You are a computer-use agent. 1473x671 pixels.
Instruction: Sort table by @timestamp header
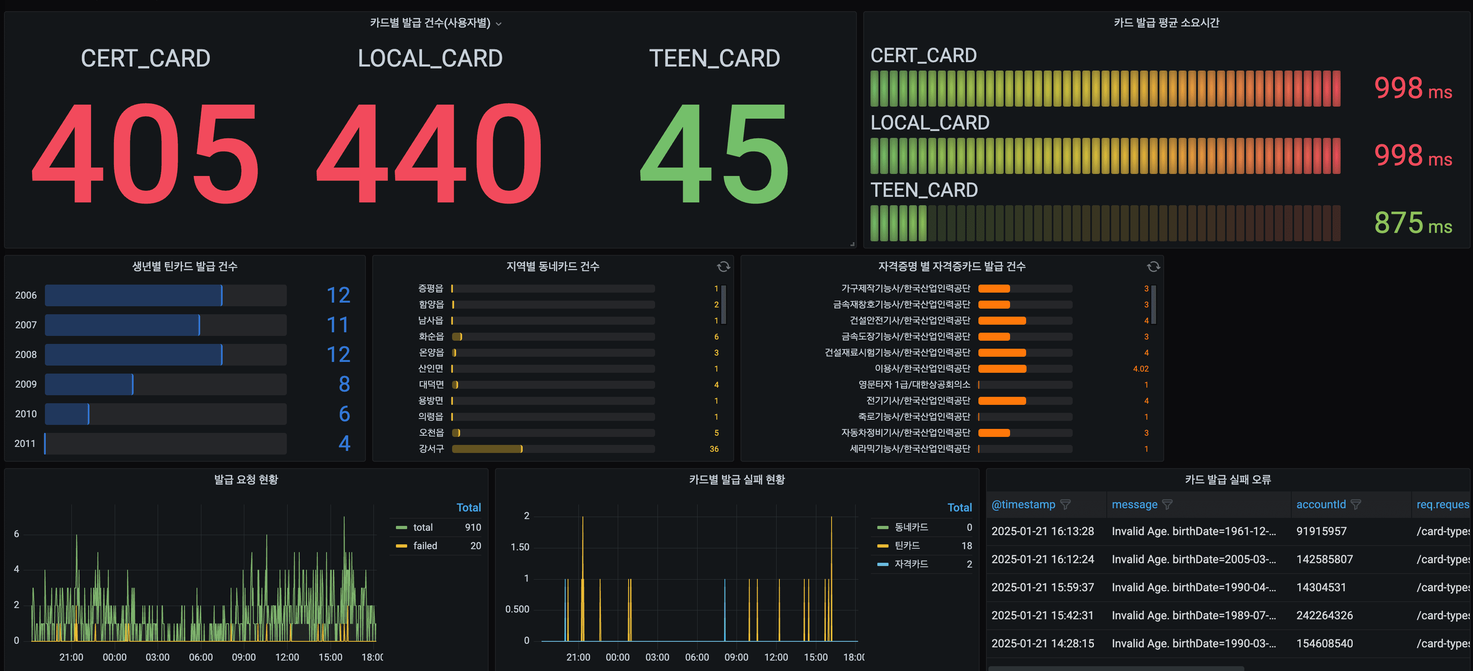click(x=1023, y=505)
